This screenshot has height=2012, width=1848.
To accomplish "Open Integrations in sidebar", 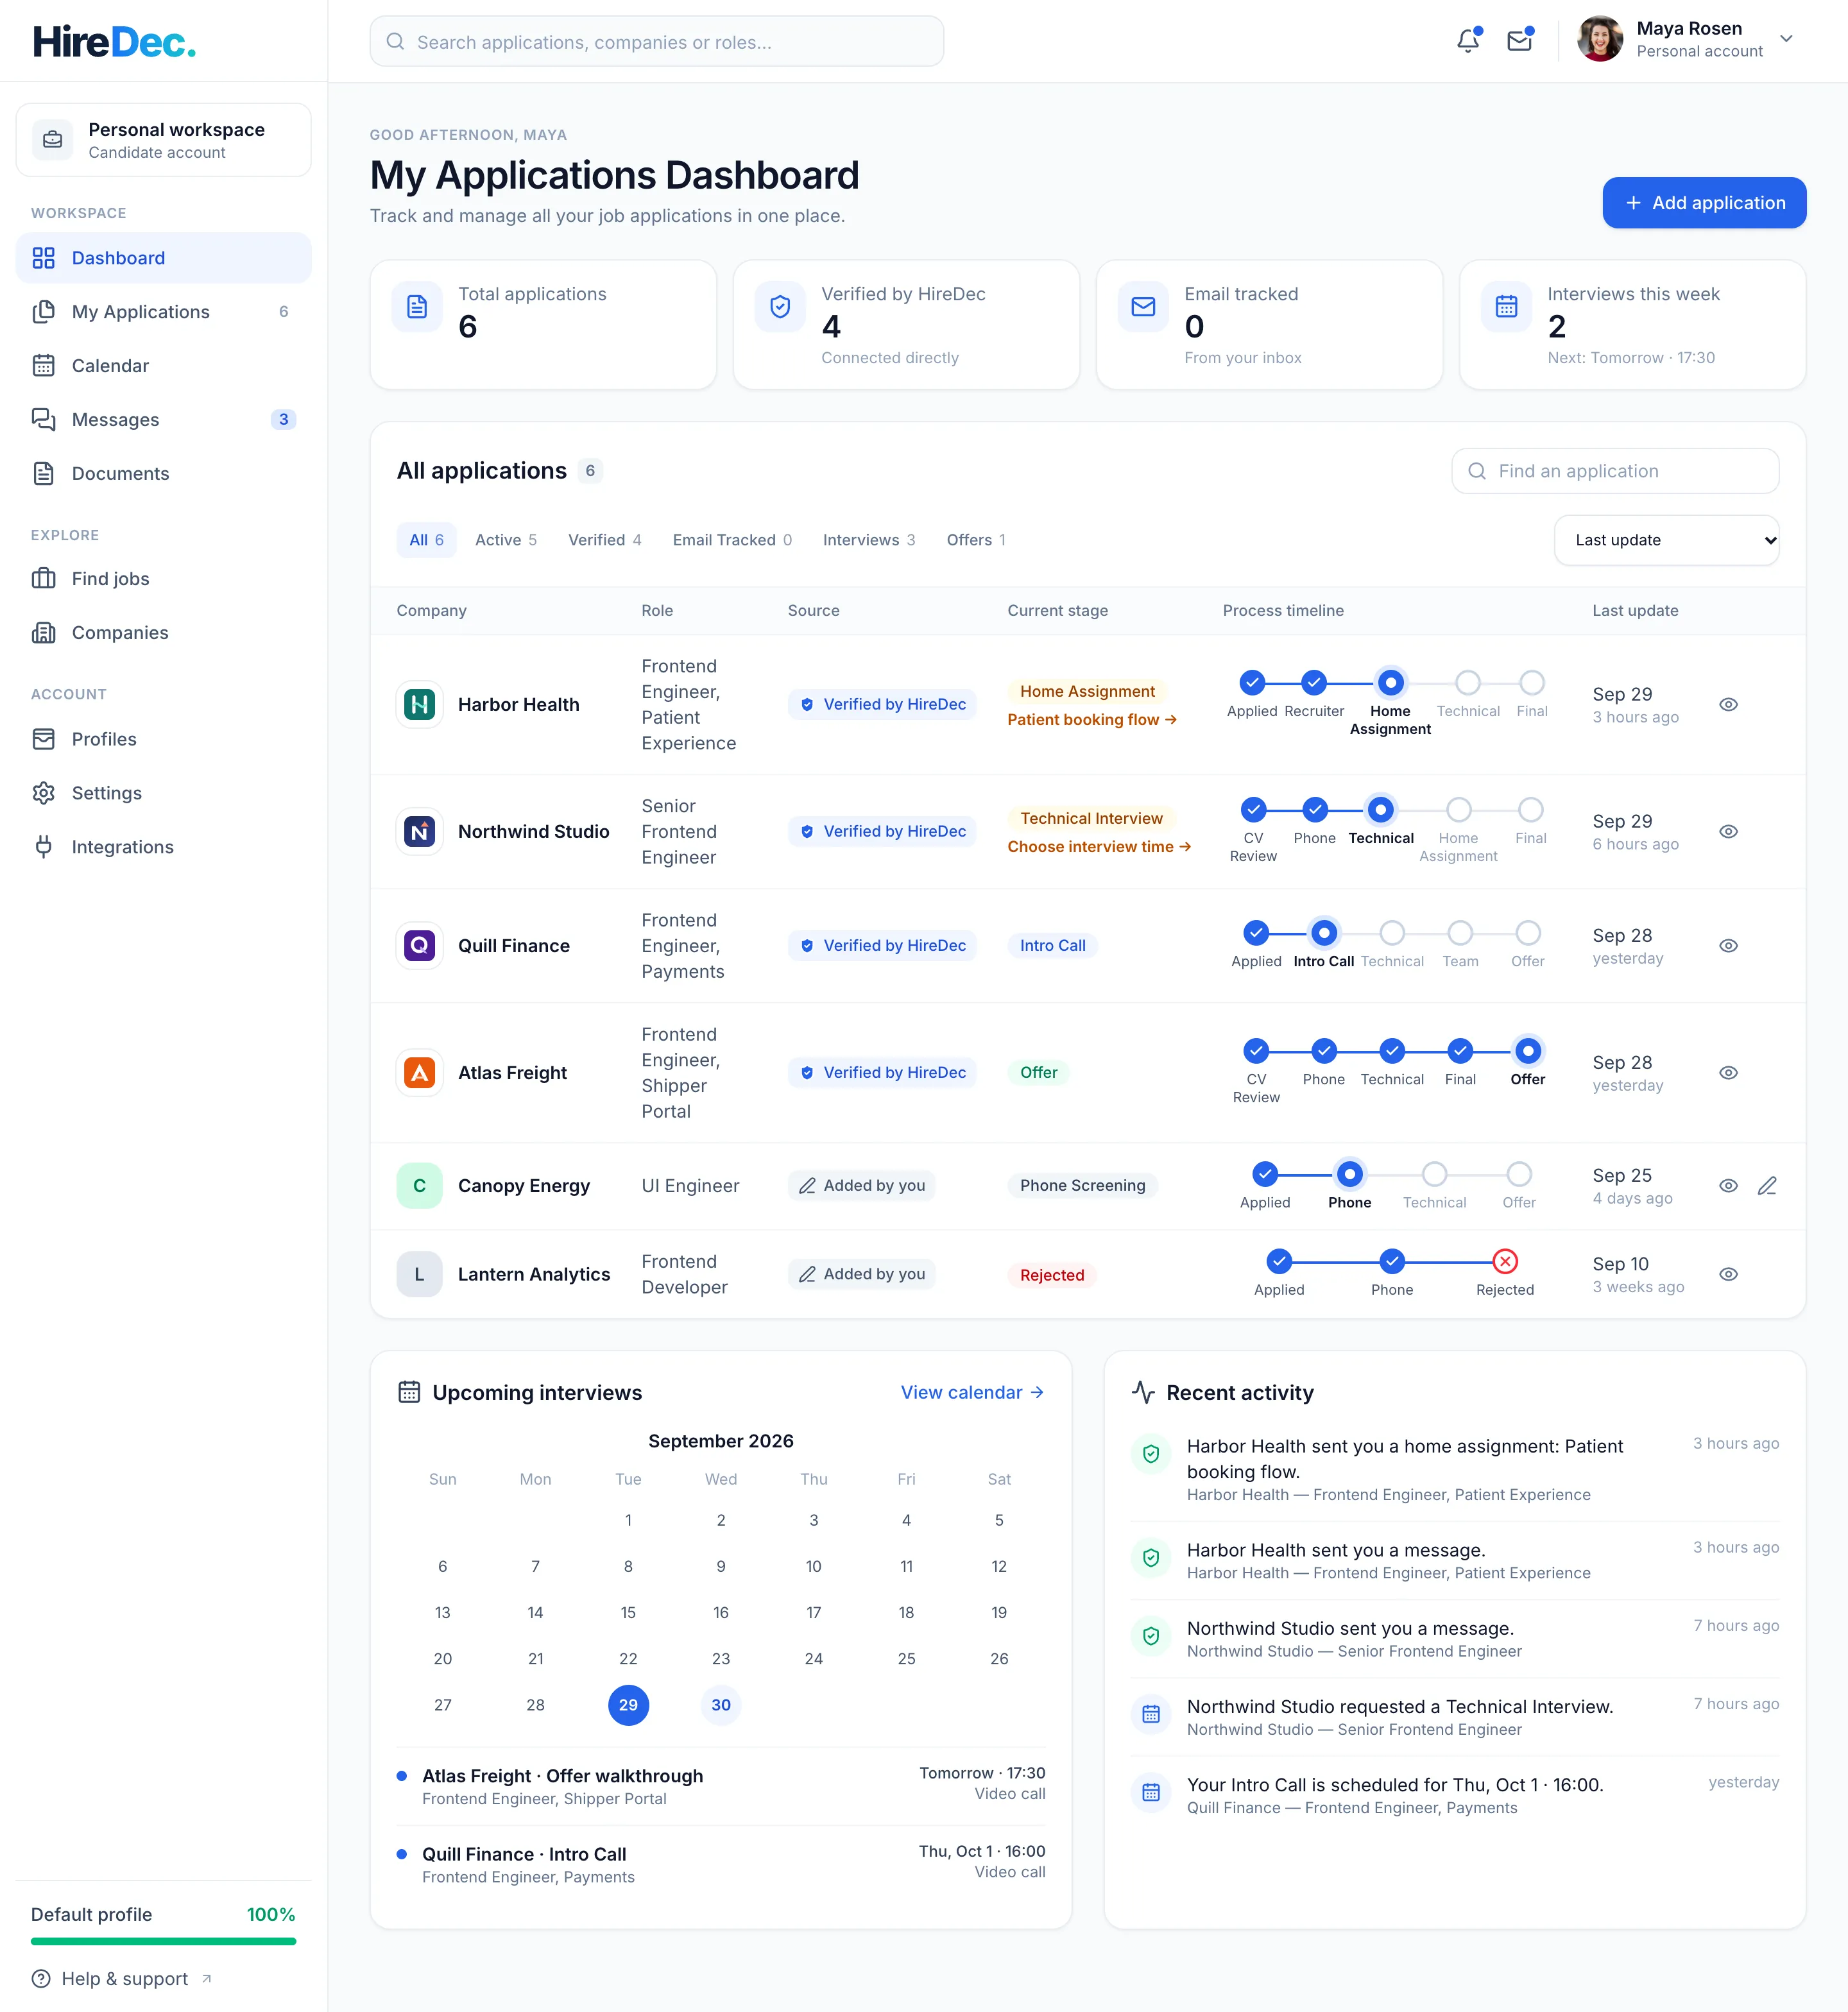I will point(164,847).
